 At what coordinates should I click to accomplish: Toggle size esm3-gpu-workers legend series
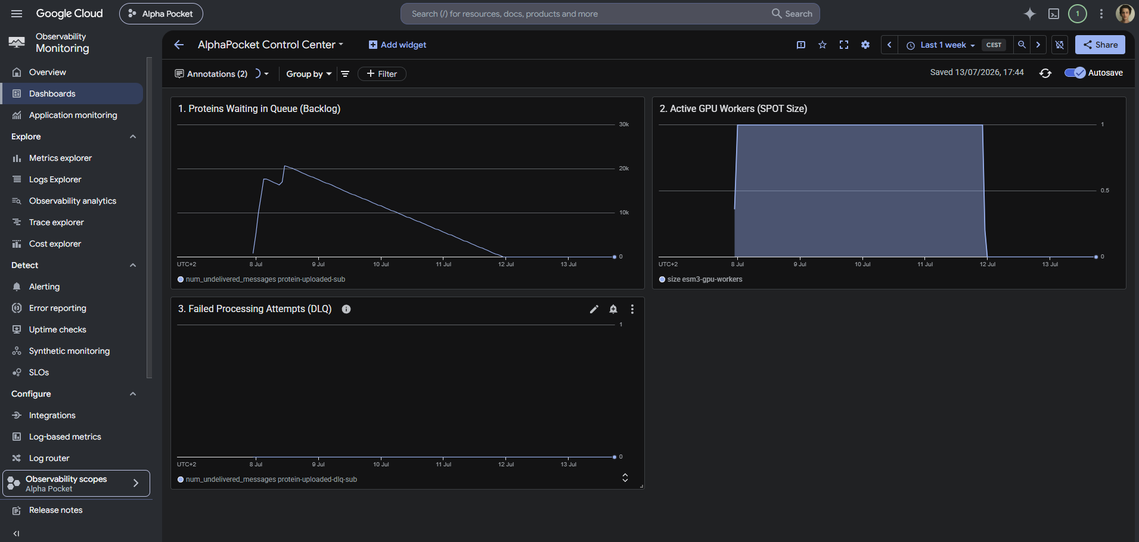pos(701,279)
